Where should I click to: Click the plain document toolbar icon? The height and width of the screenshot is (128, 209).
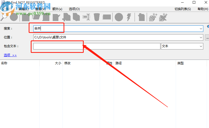[x=46, y=17]
